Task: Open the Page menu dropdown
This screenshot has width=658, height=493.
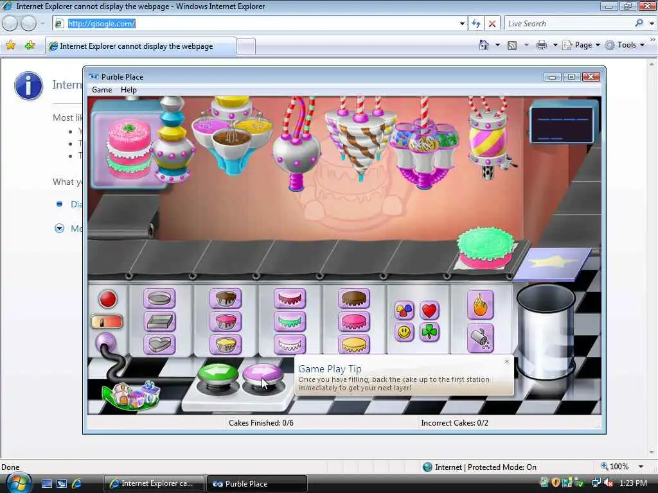Action: (581, 45)
